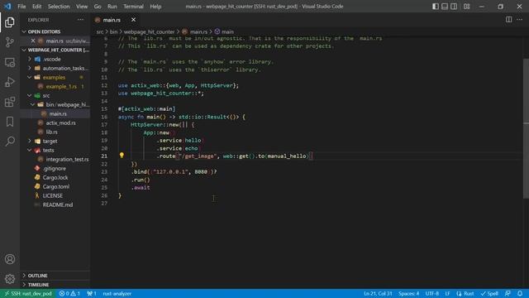Click the lightbulb code action on line 21
The width and height of the screenshot is (529, 298).
[x=122, y=156]
